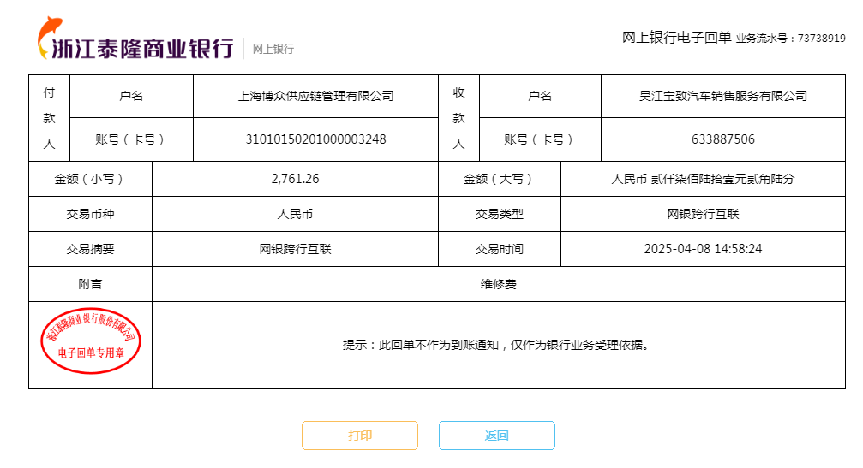Select payer account number 31010150201000003248

click(315, 139)
